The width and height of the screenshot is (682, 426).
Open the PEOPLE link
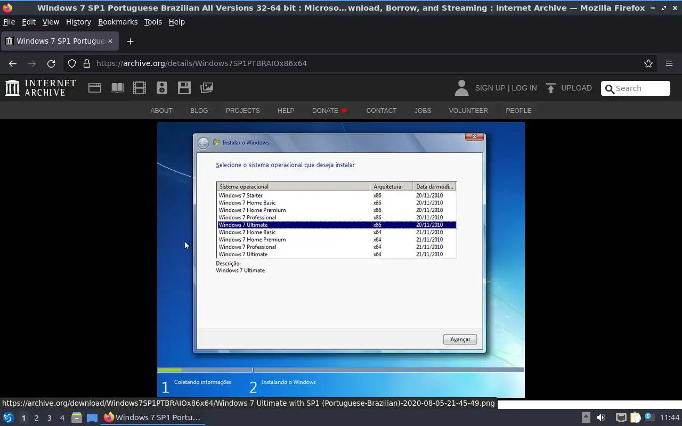click(518, 111)
